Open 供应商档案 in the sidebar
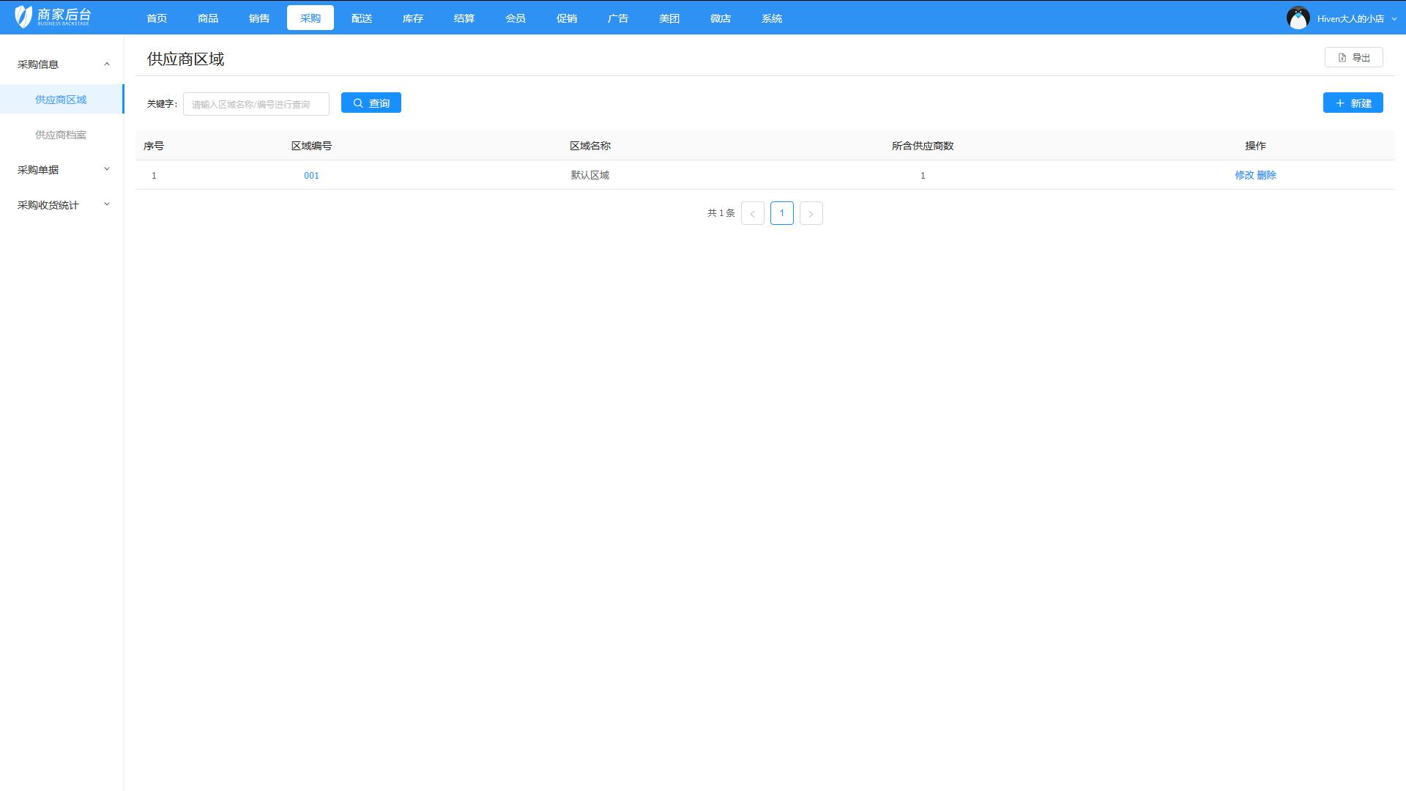This screenshot has height=791, width=1406. coord(61,135)
